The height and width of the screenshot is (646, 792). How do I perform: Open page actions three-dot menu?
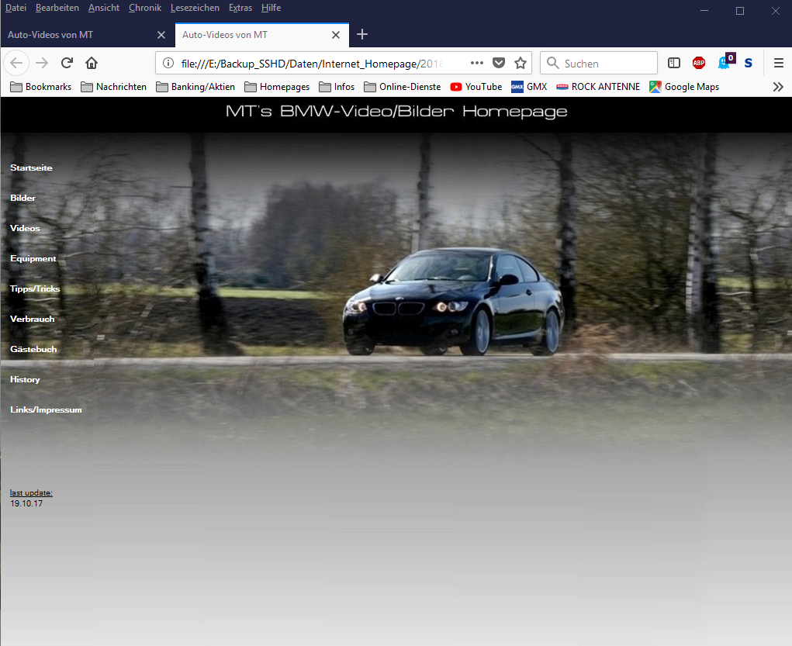(x=477, y=63)
